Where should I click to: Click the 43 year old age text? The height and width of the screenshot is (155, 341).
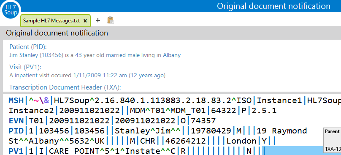90,55
